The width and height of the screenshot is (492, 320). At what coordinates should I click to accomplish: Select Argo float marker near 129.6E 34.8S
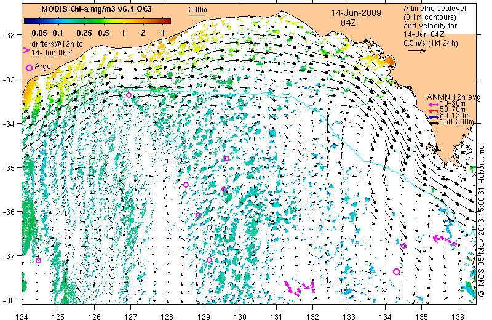point(226,158)
